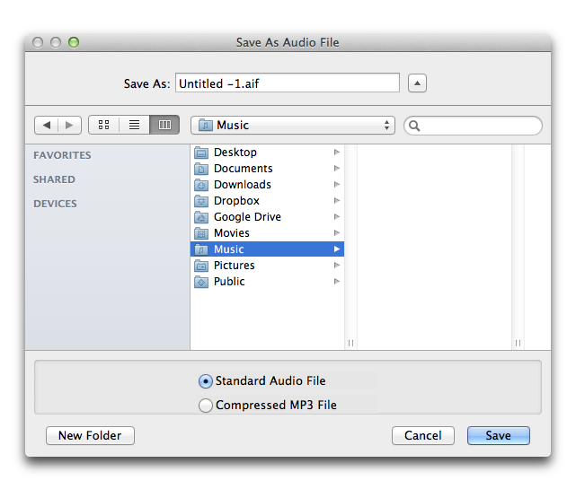
Task: Switch to list view mode
Action: click(x=134, y=125)
